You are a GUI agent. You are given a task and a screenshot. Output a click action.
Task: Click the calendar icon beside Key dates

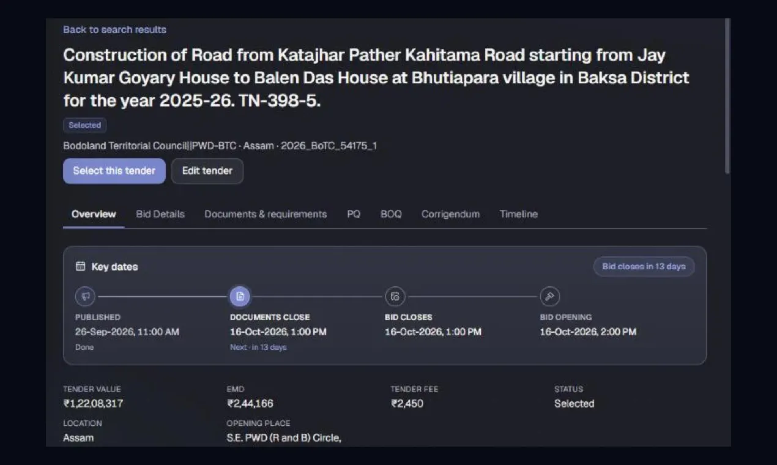pos(80,267)
